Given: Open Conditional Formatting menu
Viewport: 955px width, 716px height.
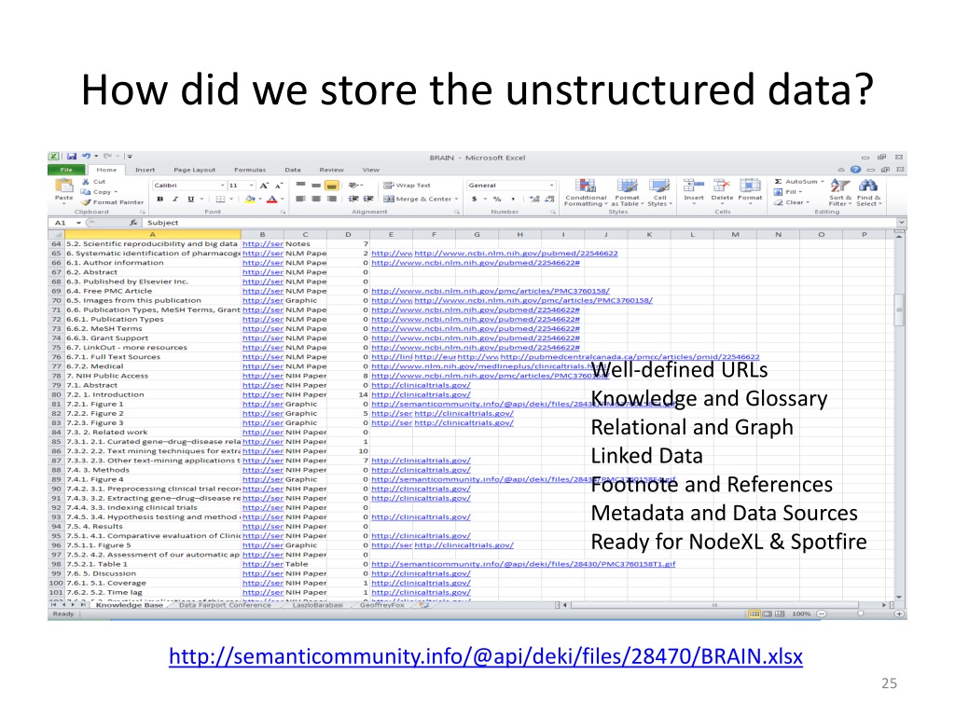Looking at the screenshot, I should [x=586, y=192].
